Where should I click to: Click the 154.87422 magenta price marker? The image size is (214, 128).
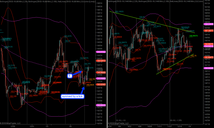[x=101, y=52]
